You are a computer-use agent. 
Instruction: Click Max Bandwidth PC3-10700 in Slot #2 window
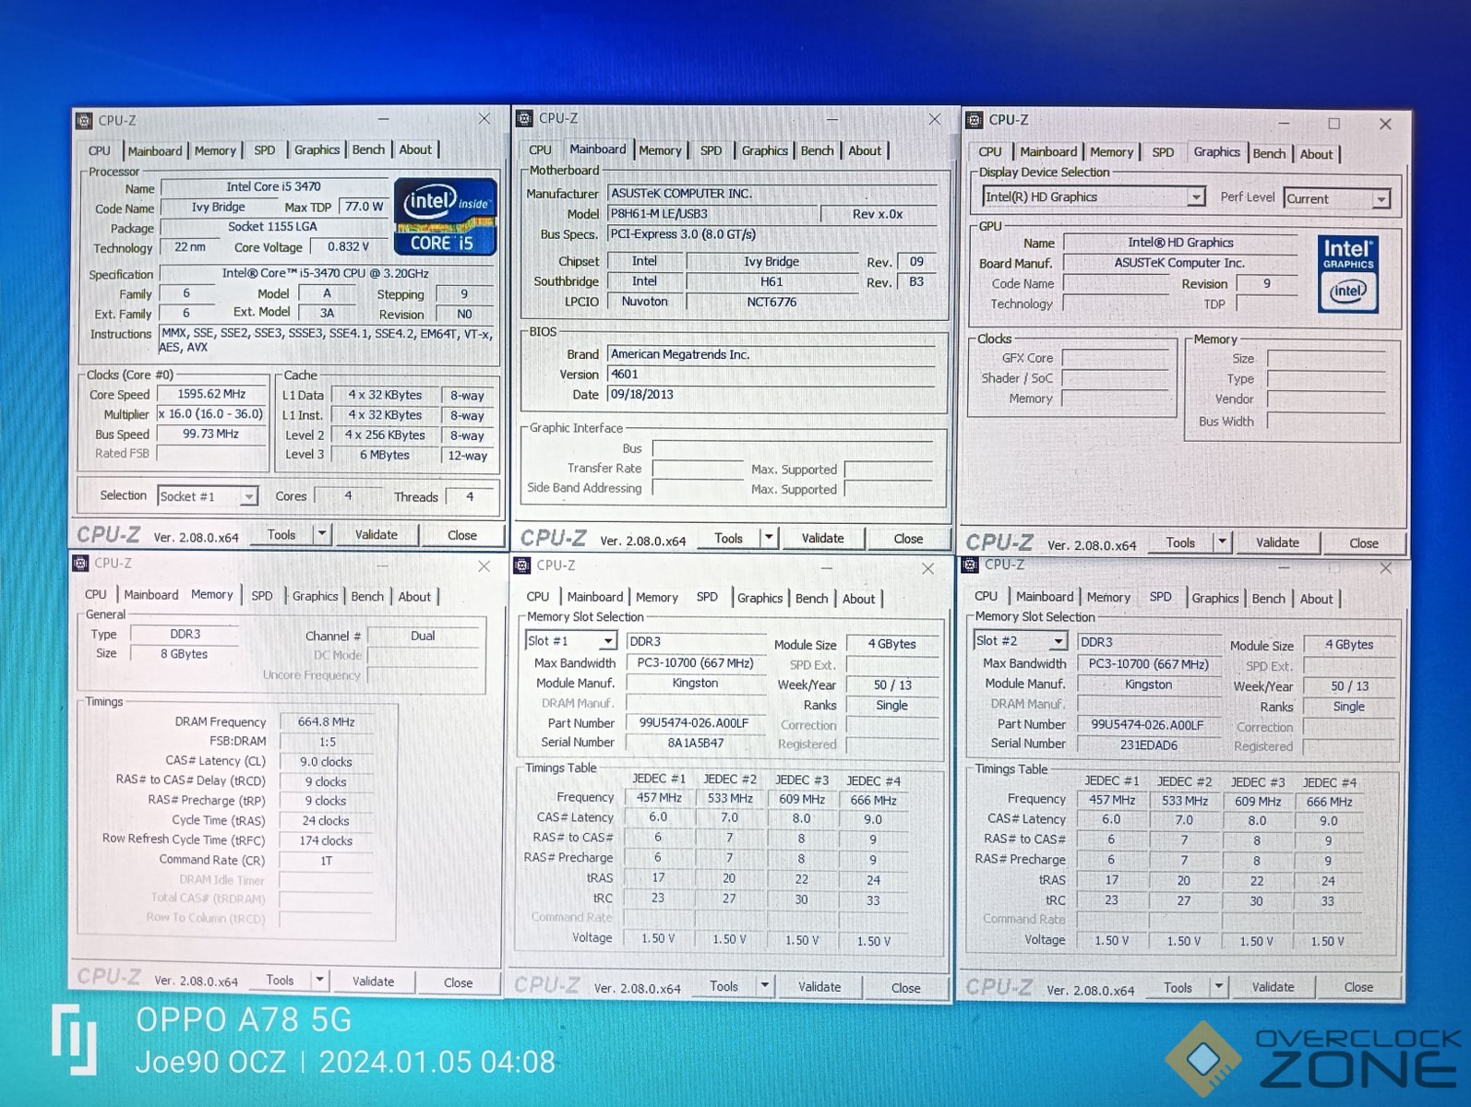coord(1148,664)
